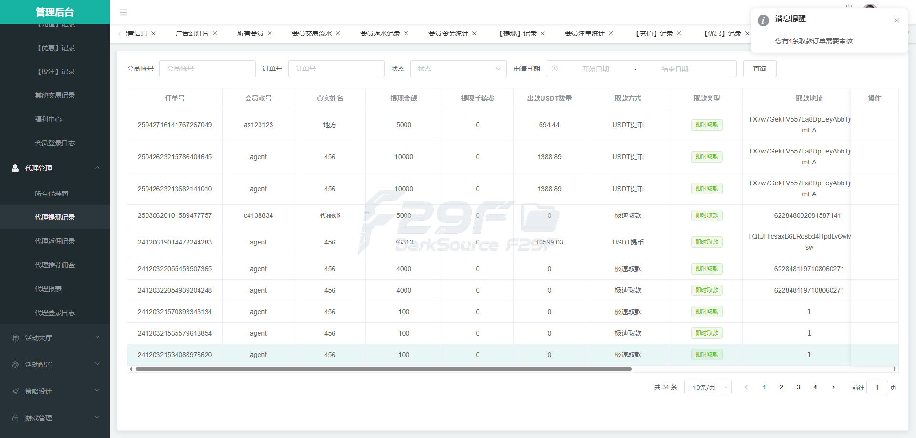916x438 pixels.
Task: Switch to the 所有会员 tab
Action: pyautogui.click(x=250, y=33)
